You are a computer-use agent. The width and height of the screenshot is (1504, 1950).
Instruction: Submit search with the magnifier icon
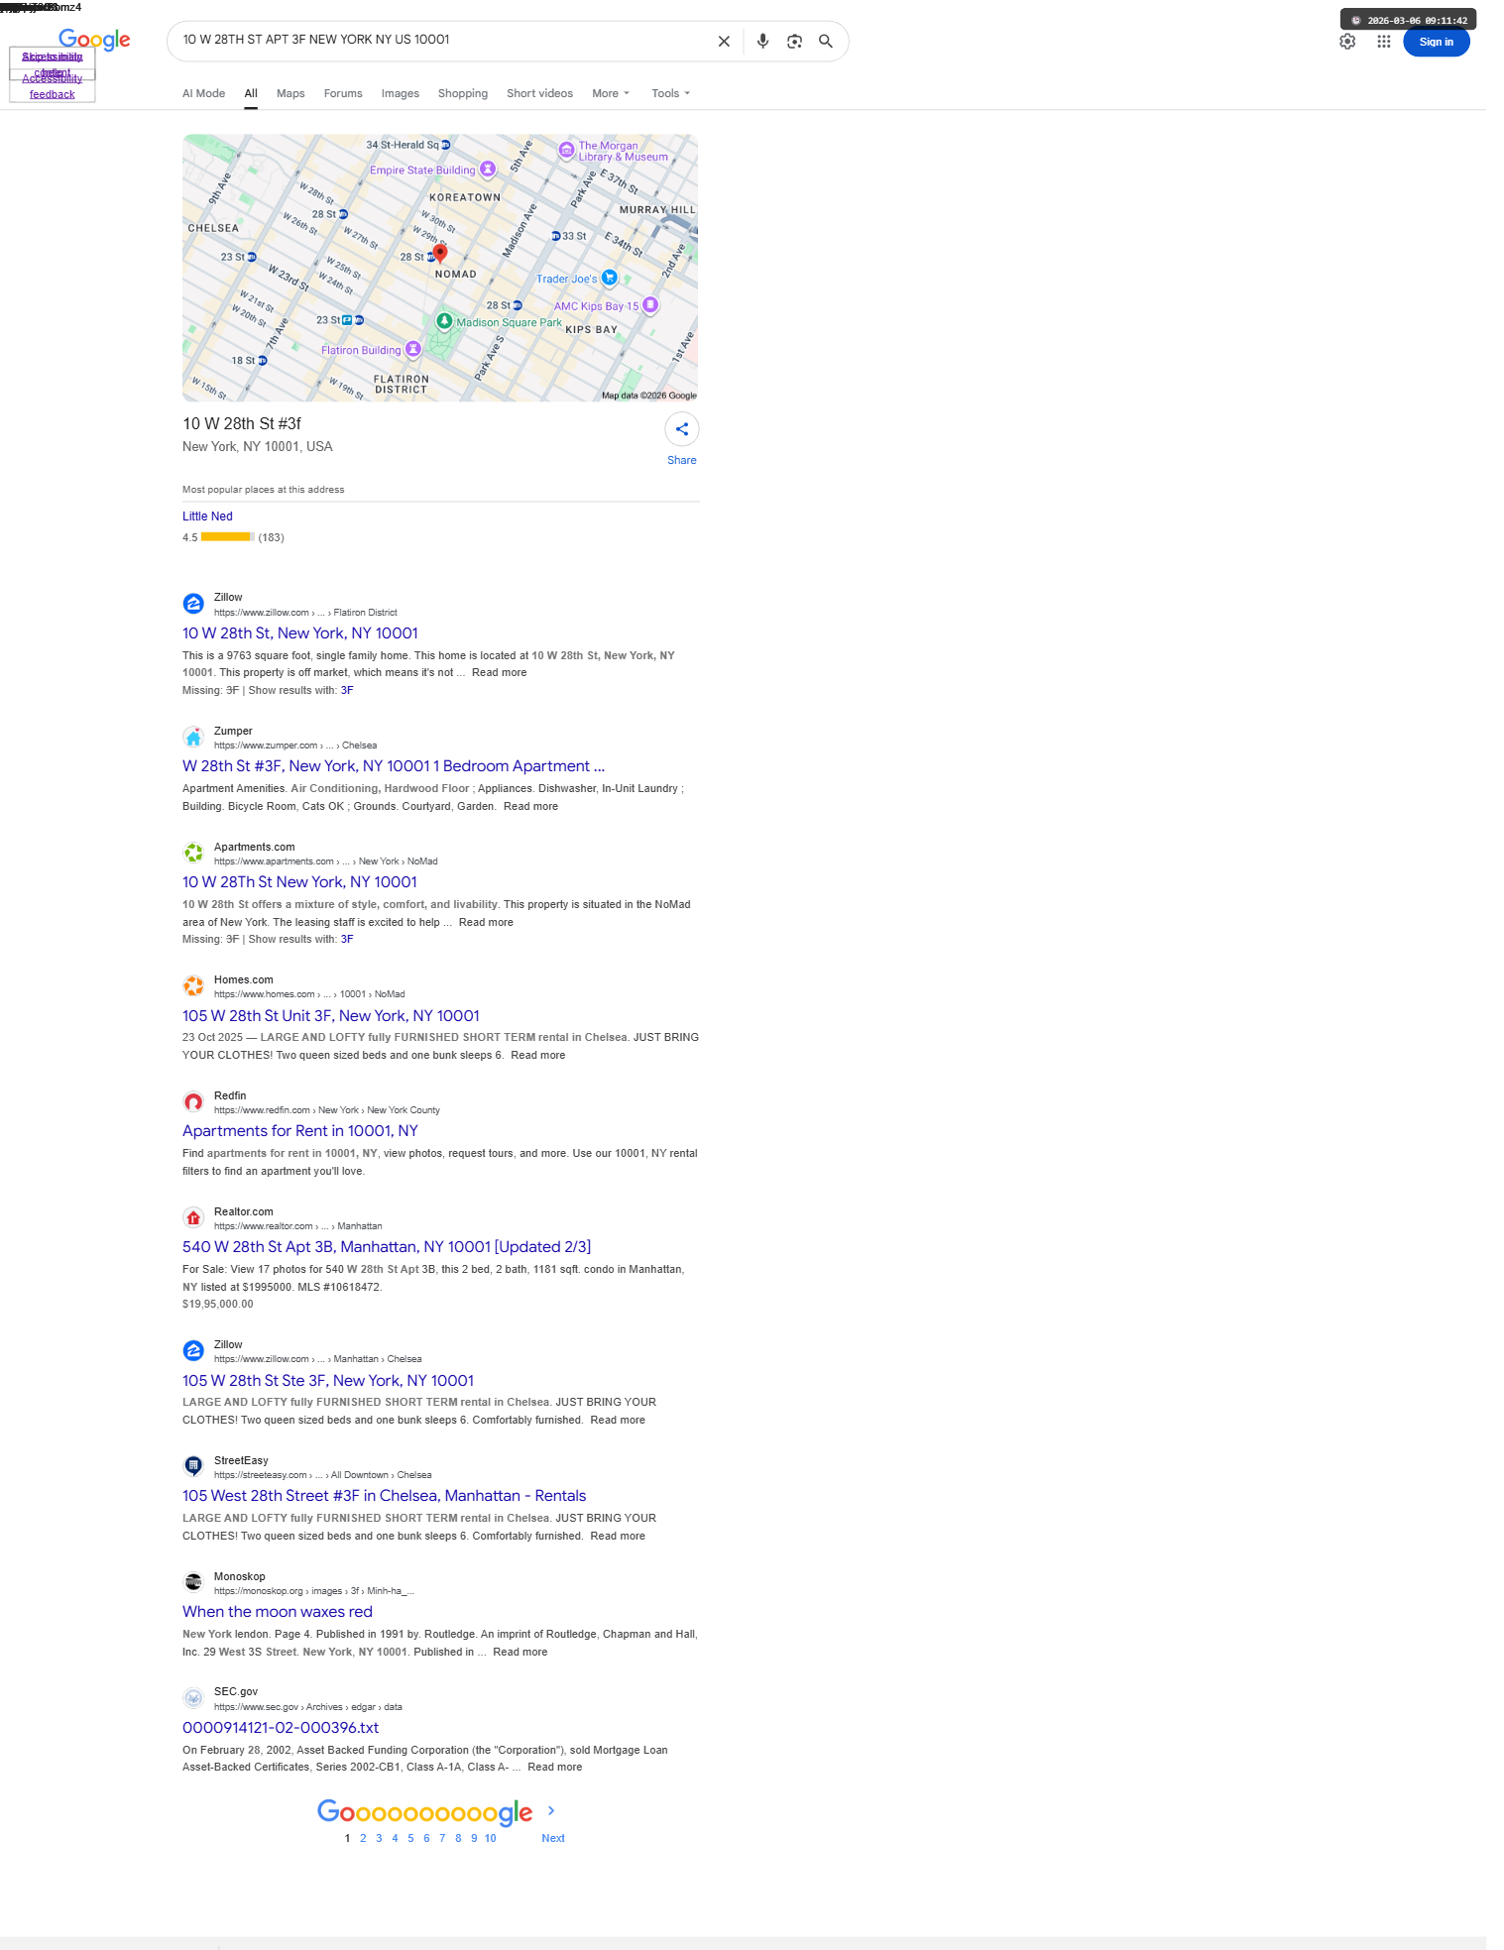click(x=825, y=42)
